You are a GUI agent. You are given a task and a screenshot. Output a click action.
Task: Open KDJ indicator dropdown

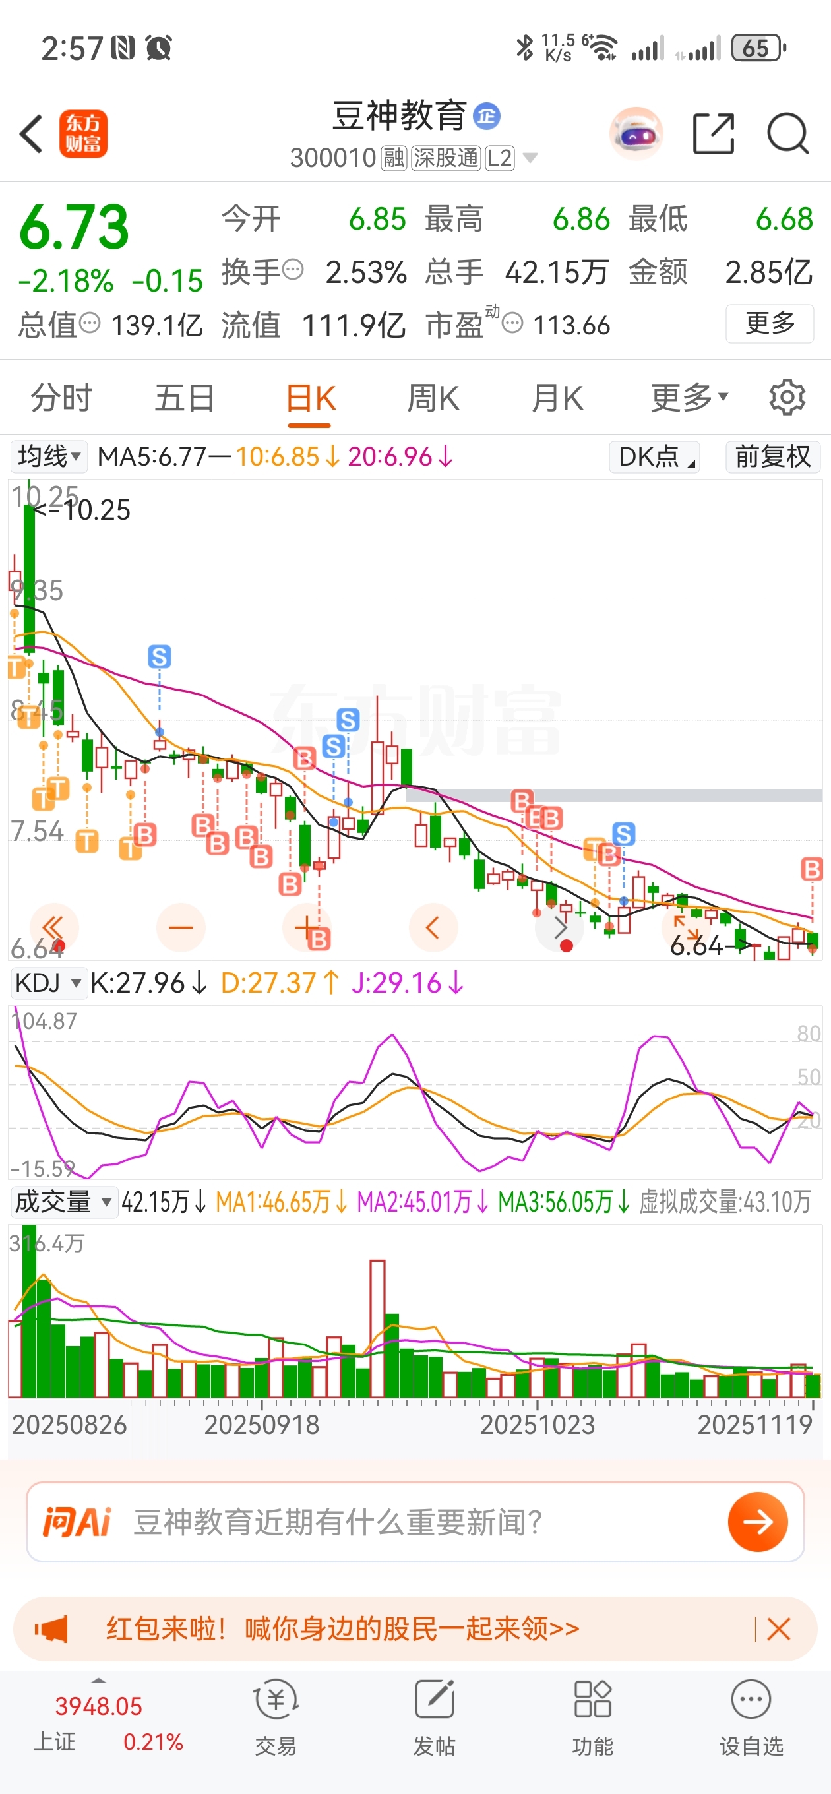click(x=49, y=983)
